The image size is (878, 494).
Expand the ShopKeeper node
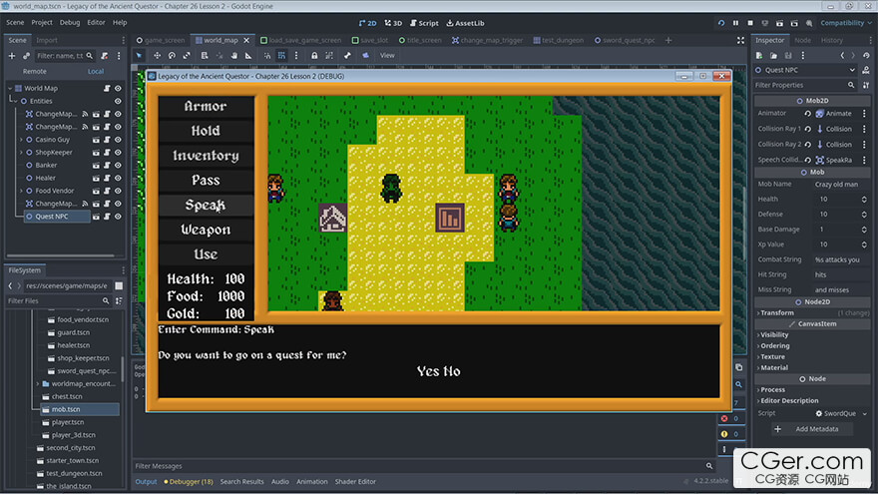pos(21,153)
